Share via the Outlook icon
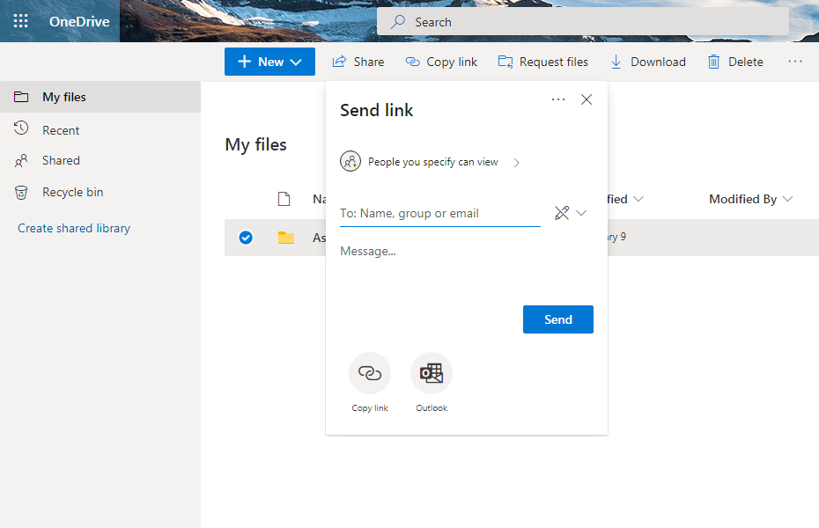The width and height of the screenshot is (819, 528). point(432,373)
